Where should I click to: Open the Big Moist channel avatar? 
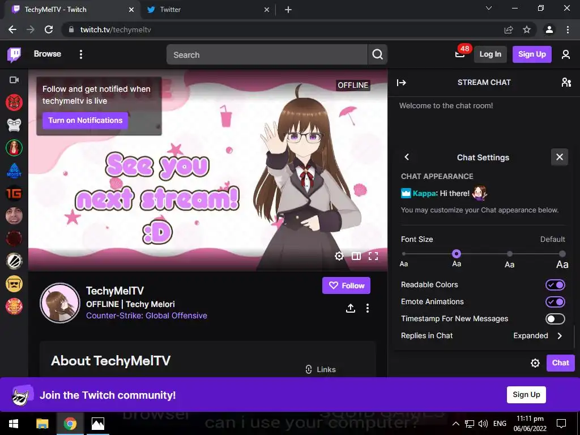point(14,170)
